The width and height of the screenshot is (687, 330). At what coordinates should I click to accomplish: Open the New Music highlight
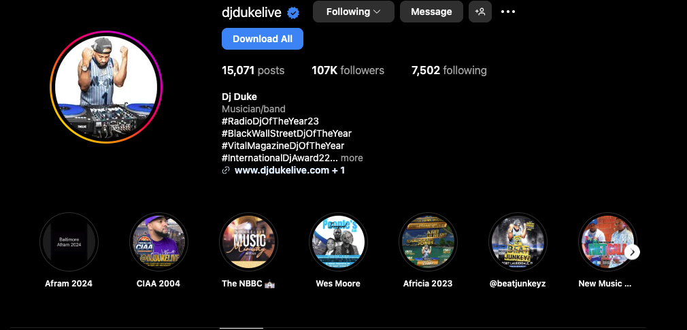tap(607, 242)
